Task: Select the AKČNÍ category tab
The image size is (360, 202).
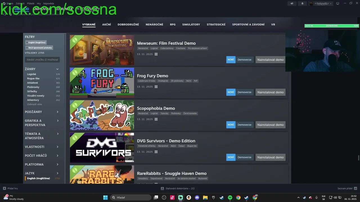Action: pyautogui.click(x=107, y=24)
